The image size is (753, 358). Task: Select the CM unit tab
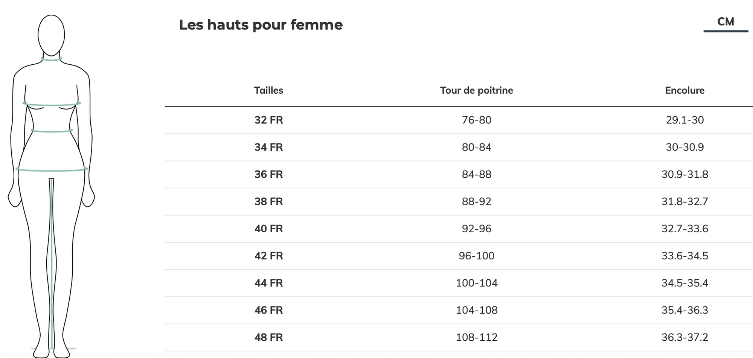pyautogui.click(x=726, y=22)
